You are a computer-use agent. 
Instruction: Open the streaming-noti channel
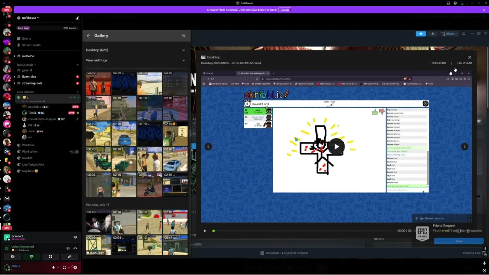(32, 83)
